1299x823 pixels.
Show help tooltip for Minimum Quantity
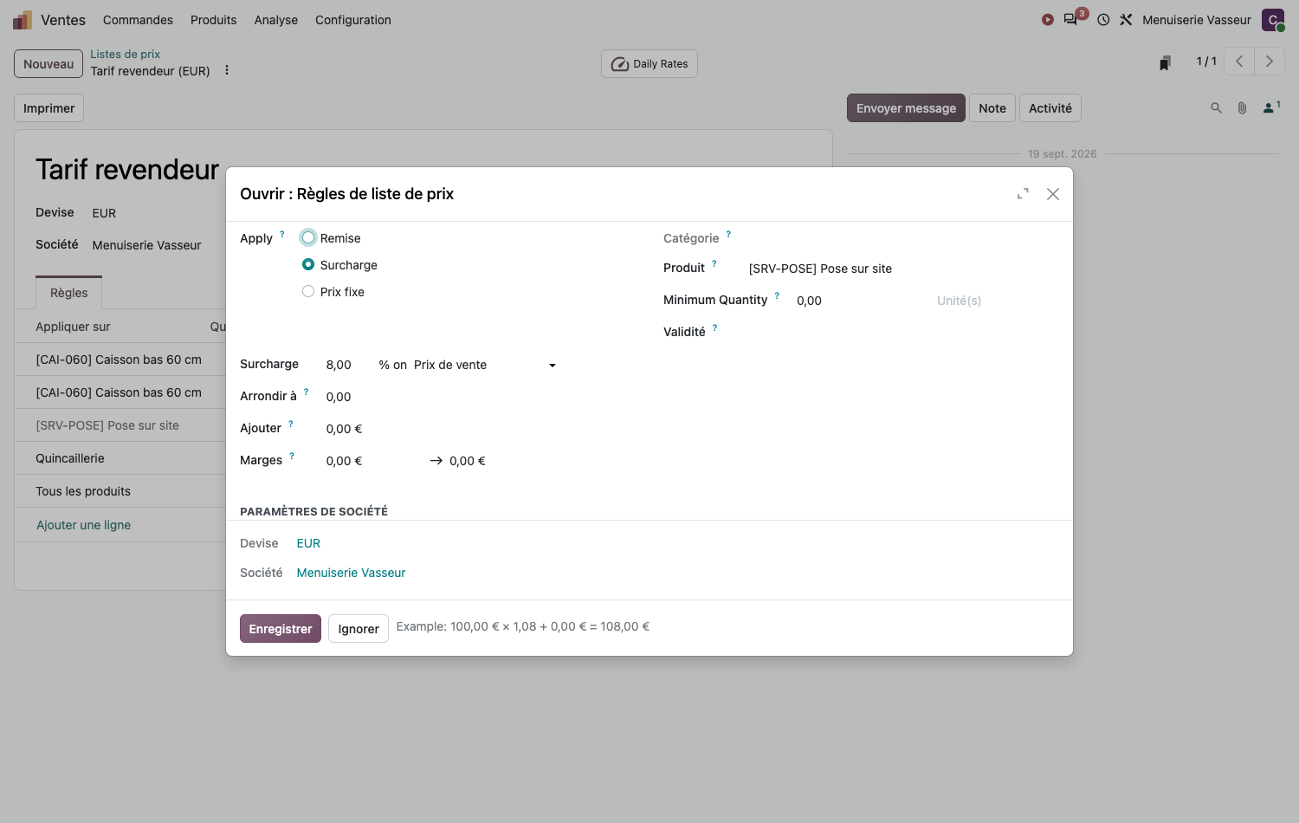pyautogui.click(x=777, y=295)
